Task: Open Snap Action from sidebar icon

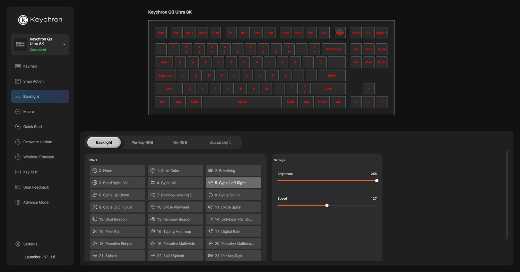Action: [x=18, y=81]
